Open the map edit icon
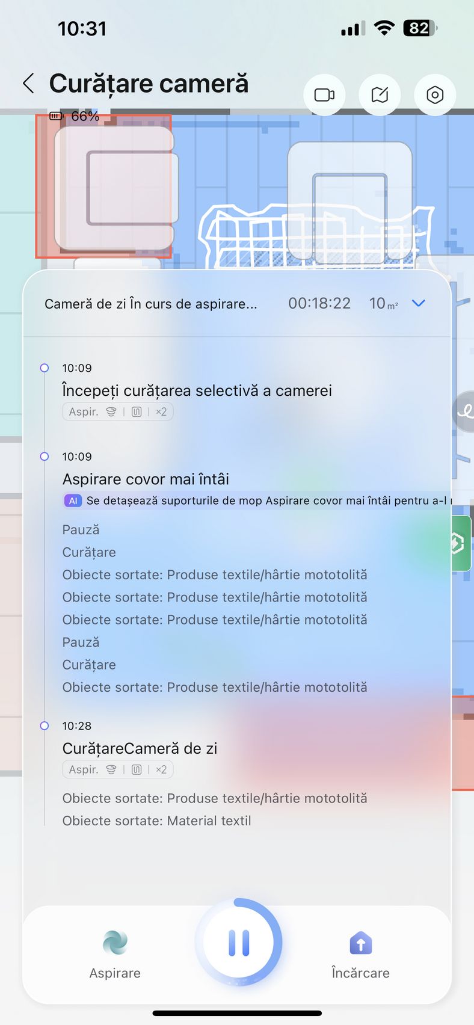474x1025 pixels. tap(380, 95)
